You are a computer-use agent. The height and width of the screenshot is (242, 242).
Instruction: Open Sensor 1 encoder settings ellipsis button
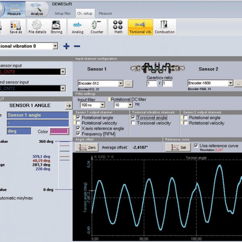click(128, 84)
